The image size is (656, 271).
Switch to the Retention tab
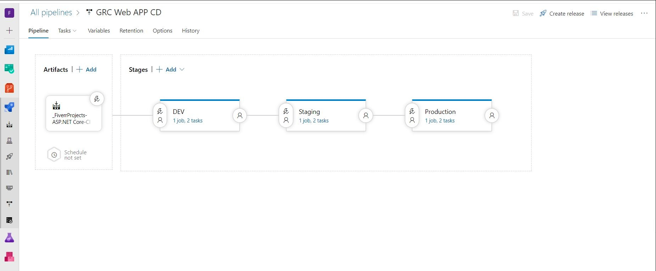[131, 31]
